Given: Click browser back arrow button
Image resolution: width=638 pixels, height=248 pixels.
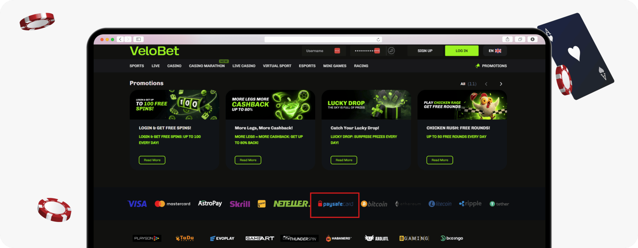Looking at the screenshot, I should (121, 39).
